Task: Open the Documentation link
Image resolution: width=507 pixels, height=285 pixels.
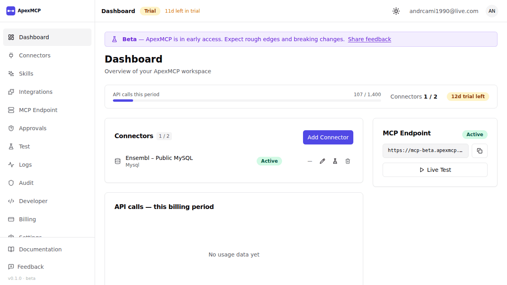Action: pyautogui.click(x=47, y=249)
